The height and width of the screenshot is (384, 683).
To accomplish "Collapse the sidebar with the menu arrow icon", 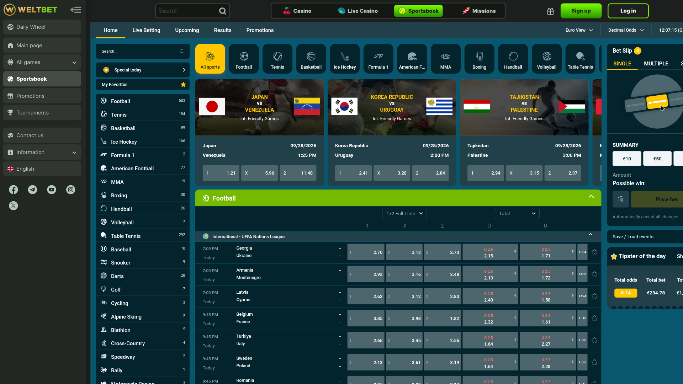I will (x=76, y=10).
